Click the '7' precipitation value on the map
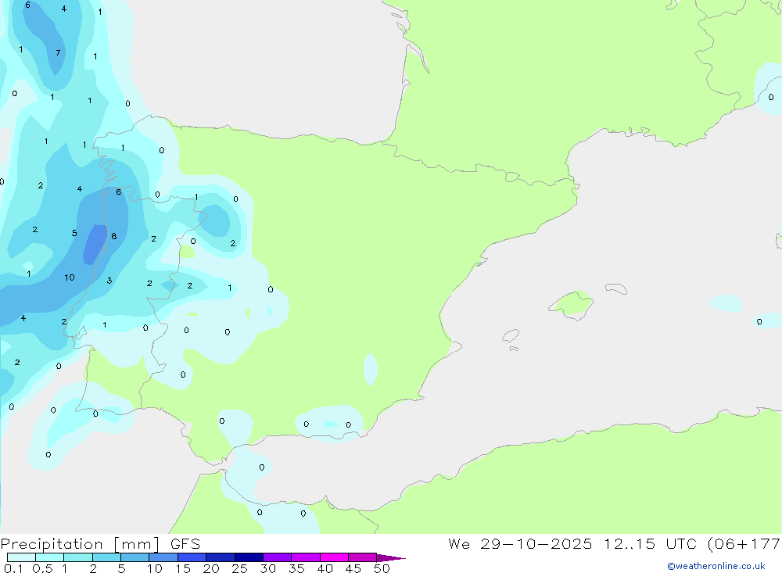Screen dimensions: 782x573 [x=58, y=53]
